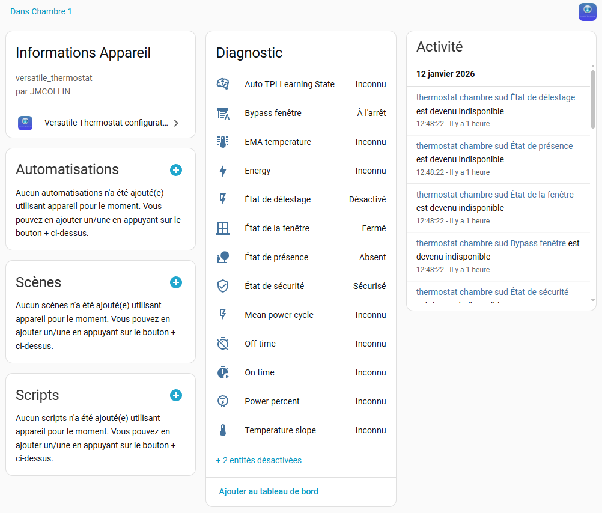
Task: Add a new script with the plus button
Action: point(175,395)
